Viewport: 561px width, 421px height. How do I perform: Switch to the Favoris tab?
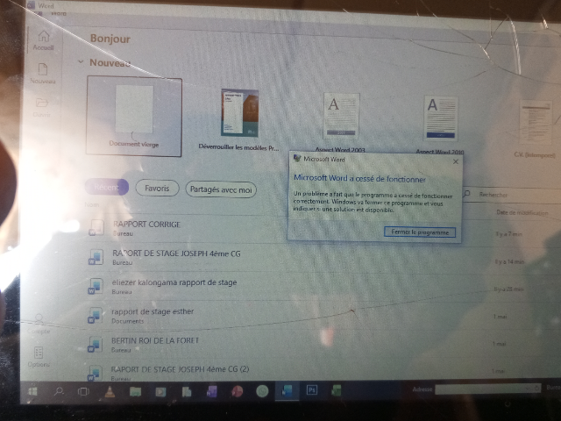(x=157, y=189)
